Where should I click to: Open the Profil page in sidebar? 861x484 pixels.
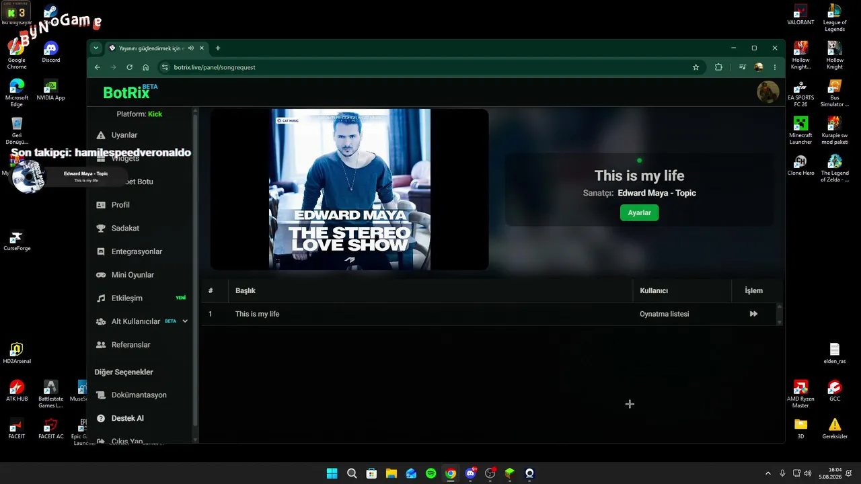pos(120,205)
